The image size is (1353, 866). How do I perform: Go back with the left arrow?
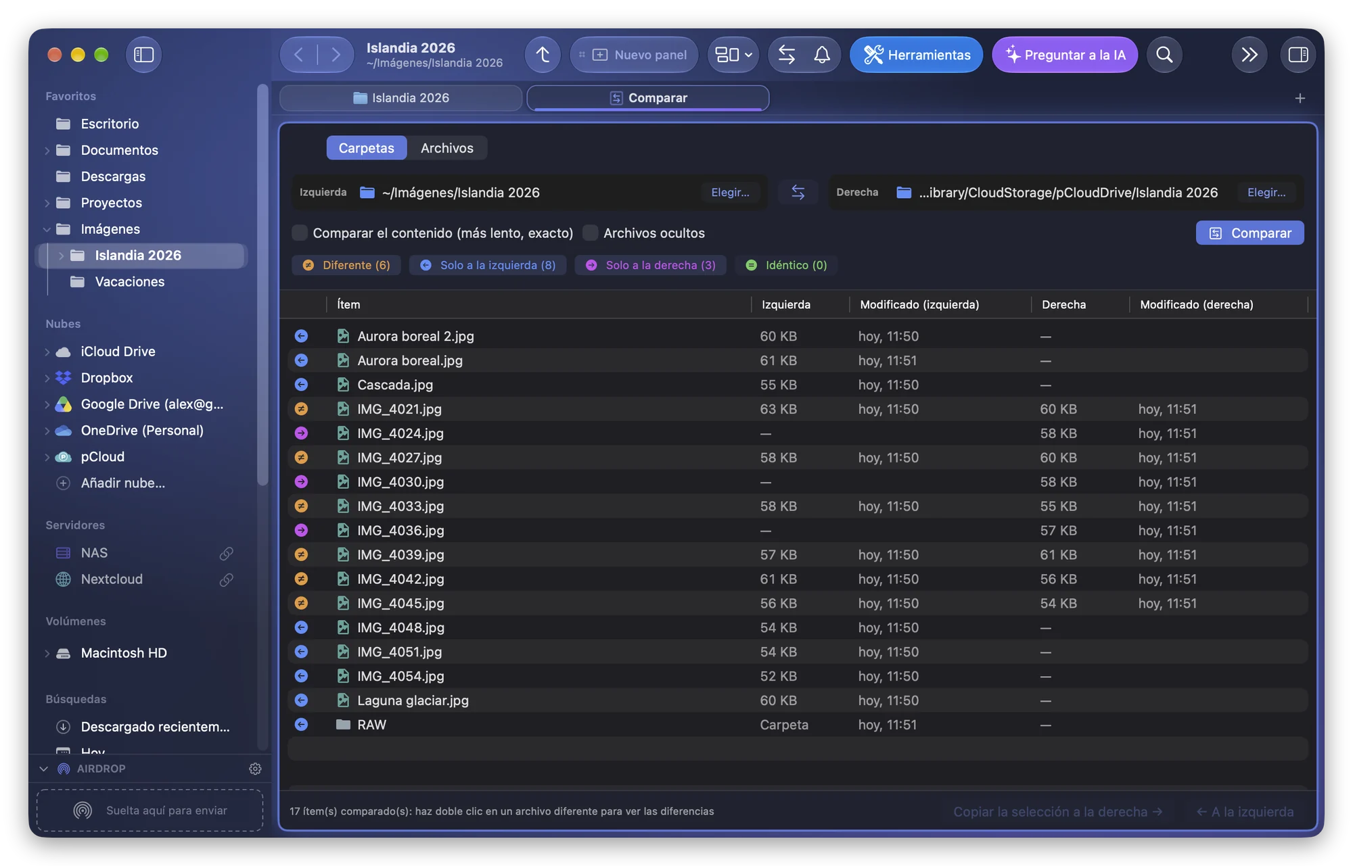[x=298, y=55]
